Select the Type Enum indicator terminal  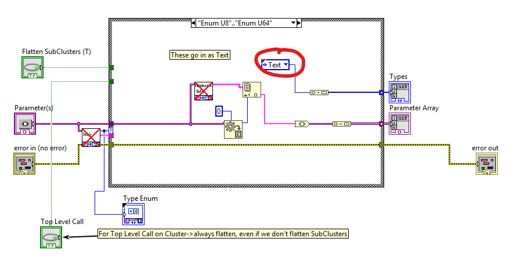[x=133, y=214]
